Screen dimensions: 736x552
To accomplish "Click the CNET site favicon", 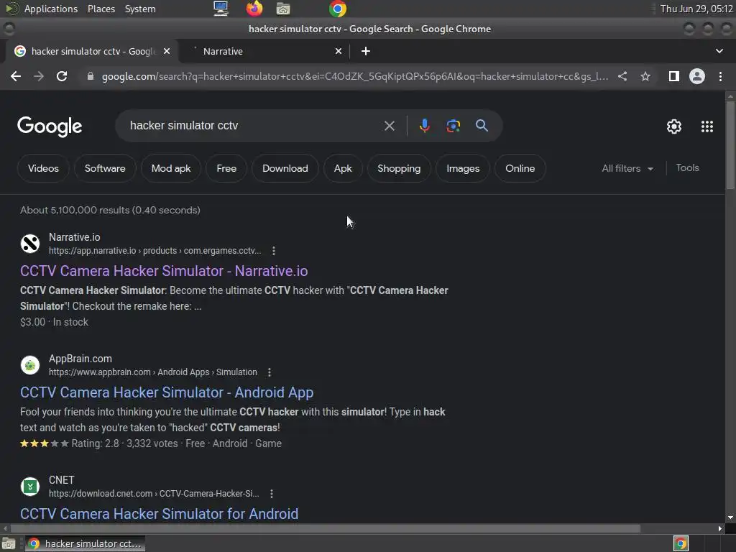I will [30, 487].
